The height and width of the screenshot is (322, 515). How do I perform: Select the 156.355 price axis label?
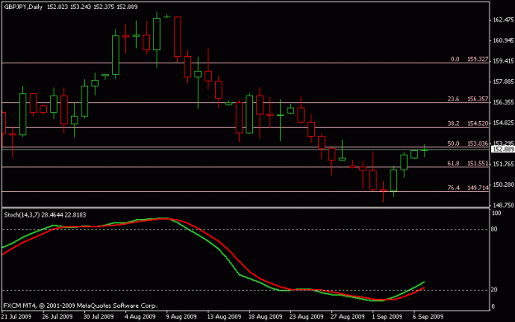click(x=503, y=102)
